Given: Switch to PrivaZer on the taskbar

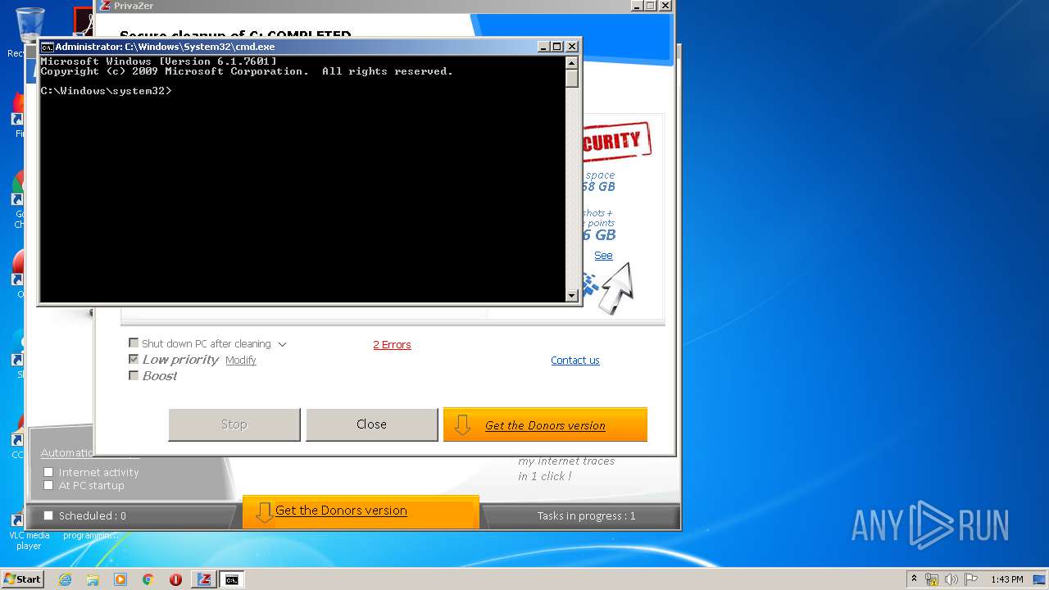Looking at the screenshot, I should (204, 579).
